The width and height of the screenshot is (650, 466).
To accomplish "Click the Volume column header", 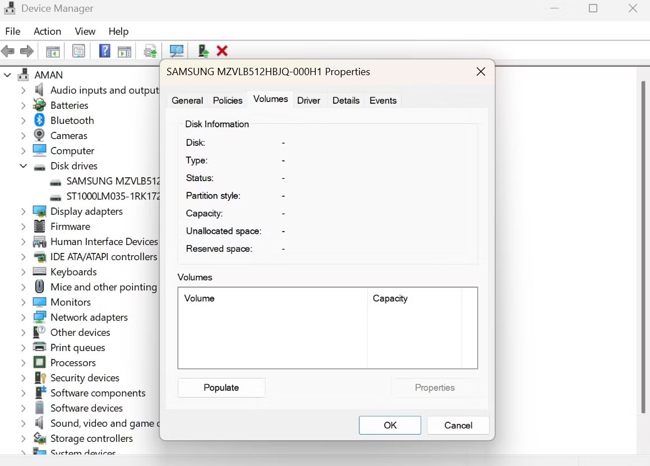I will tap(273, 298).
